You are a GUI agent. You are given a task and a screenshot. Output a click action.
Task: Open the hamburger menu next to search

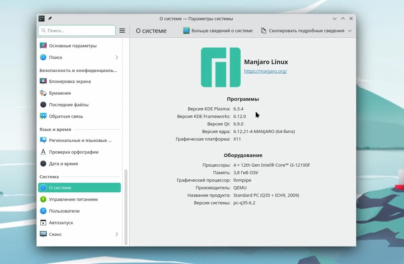click(x=122, y=31)
